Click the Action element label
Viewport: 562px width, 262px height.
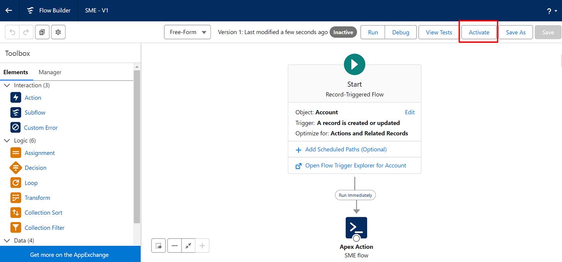(33, 97)
